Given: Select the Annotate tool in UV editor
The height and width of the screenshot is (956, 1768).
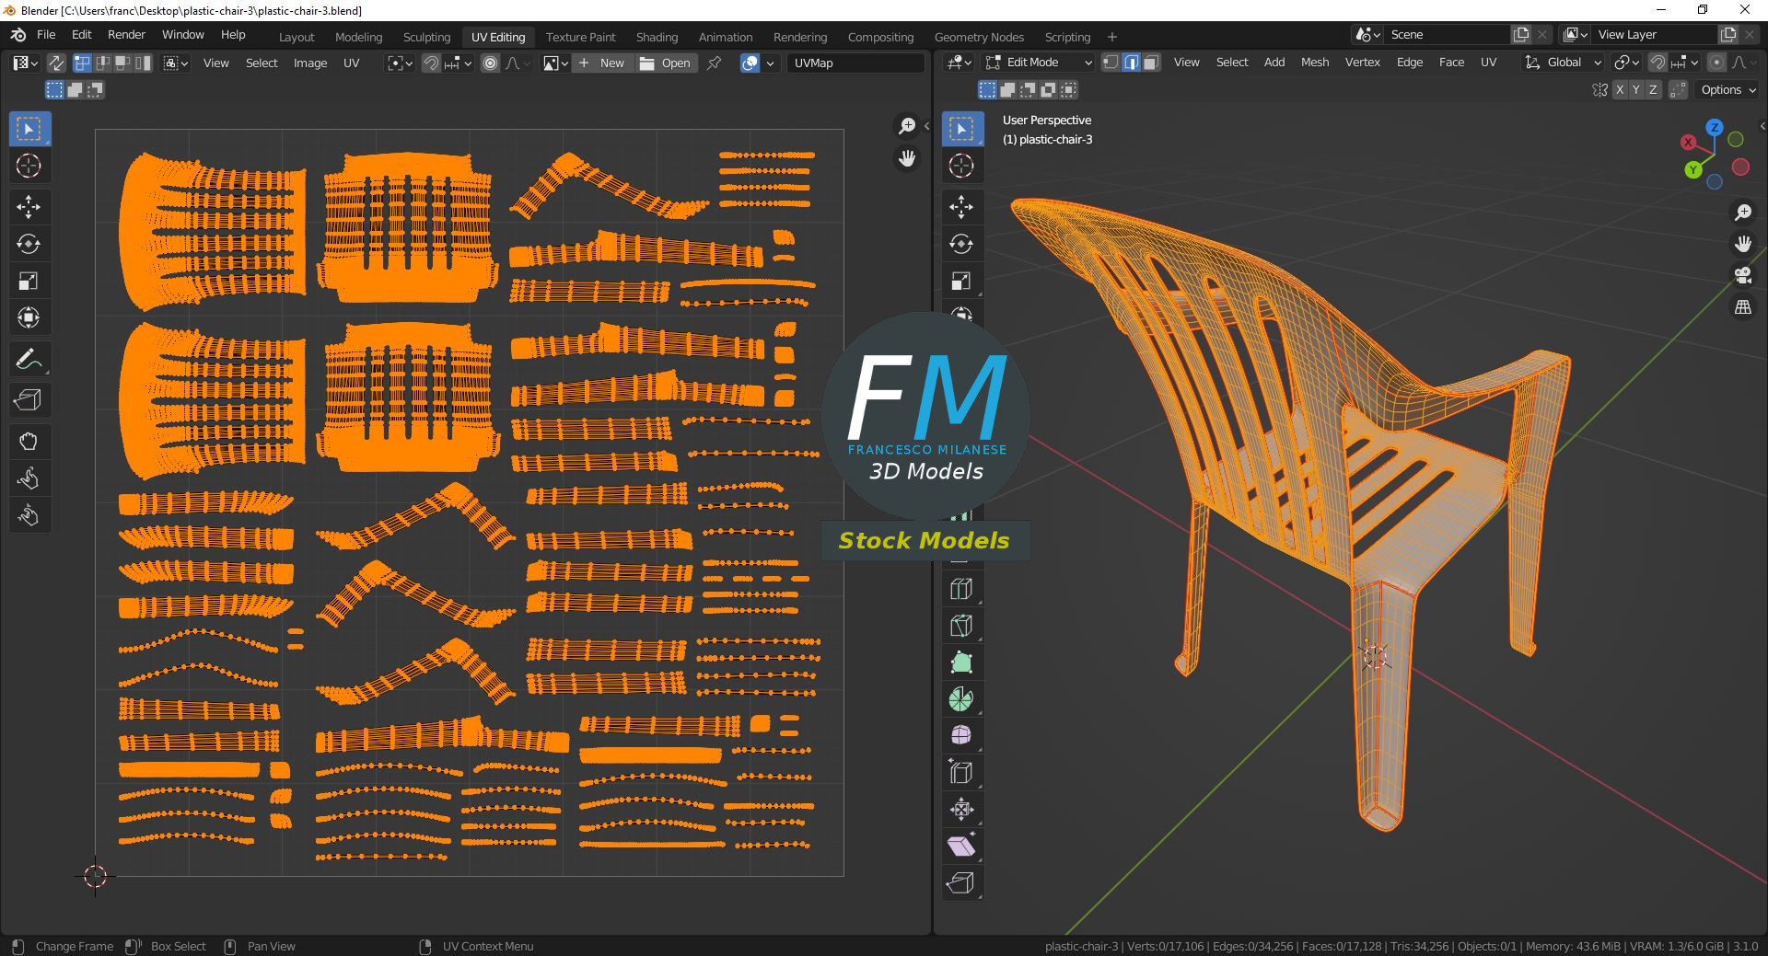Looking at the screenshot, I should click(x=29, y=359).
